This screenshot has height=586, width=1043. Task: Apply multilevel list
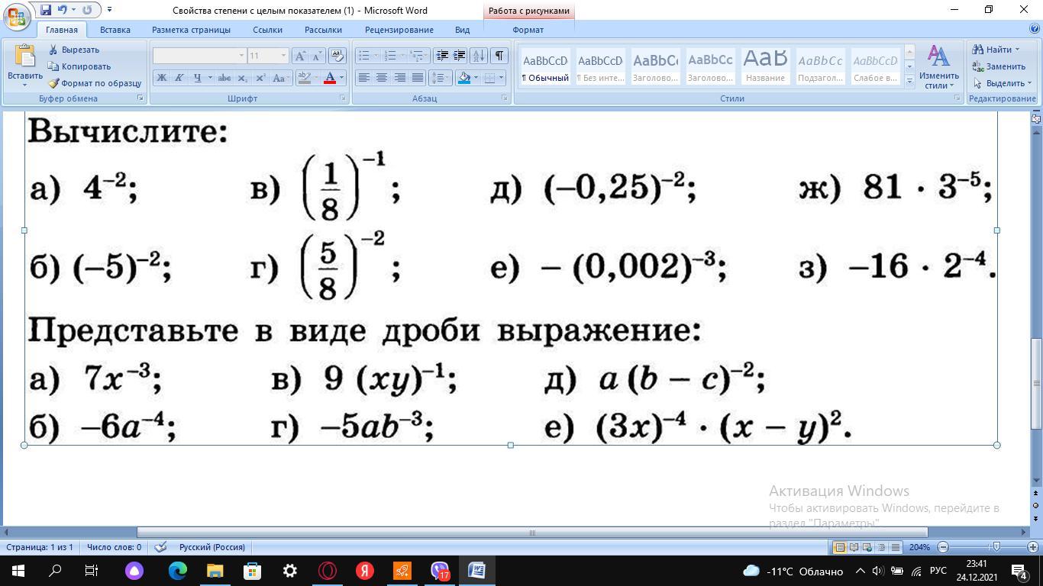coord(416,56)
